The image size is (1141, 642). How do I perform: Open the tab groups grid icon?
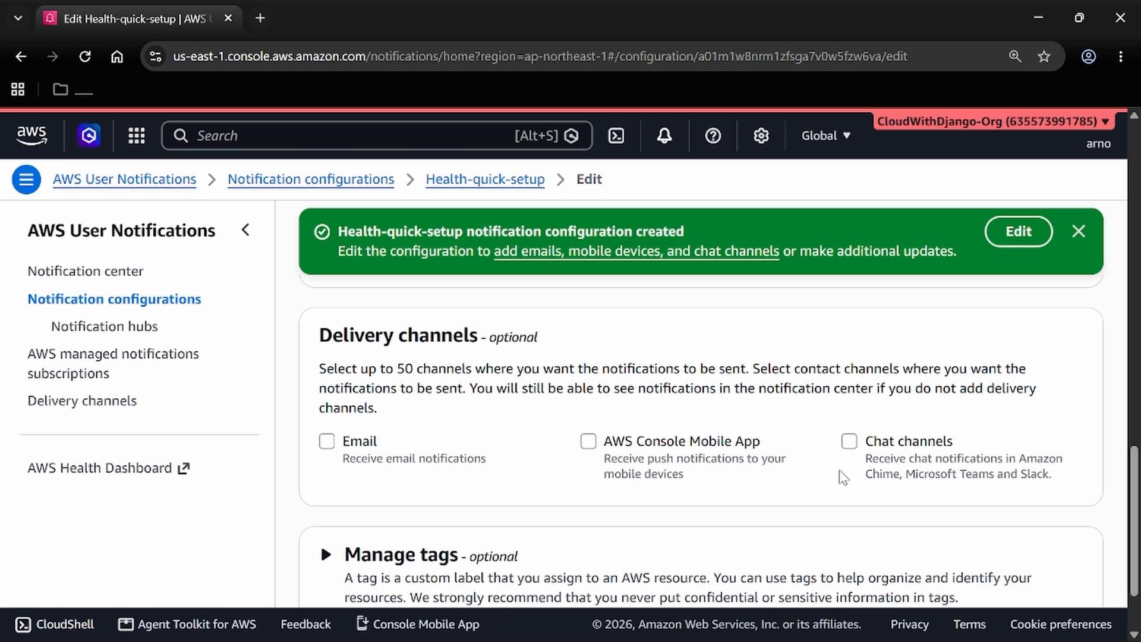point(18,89)
